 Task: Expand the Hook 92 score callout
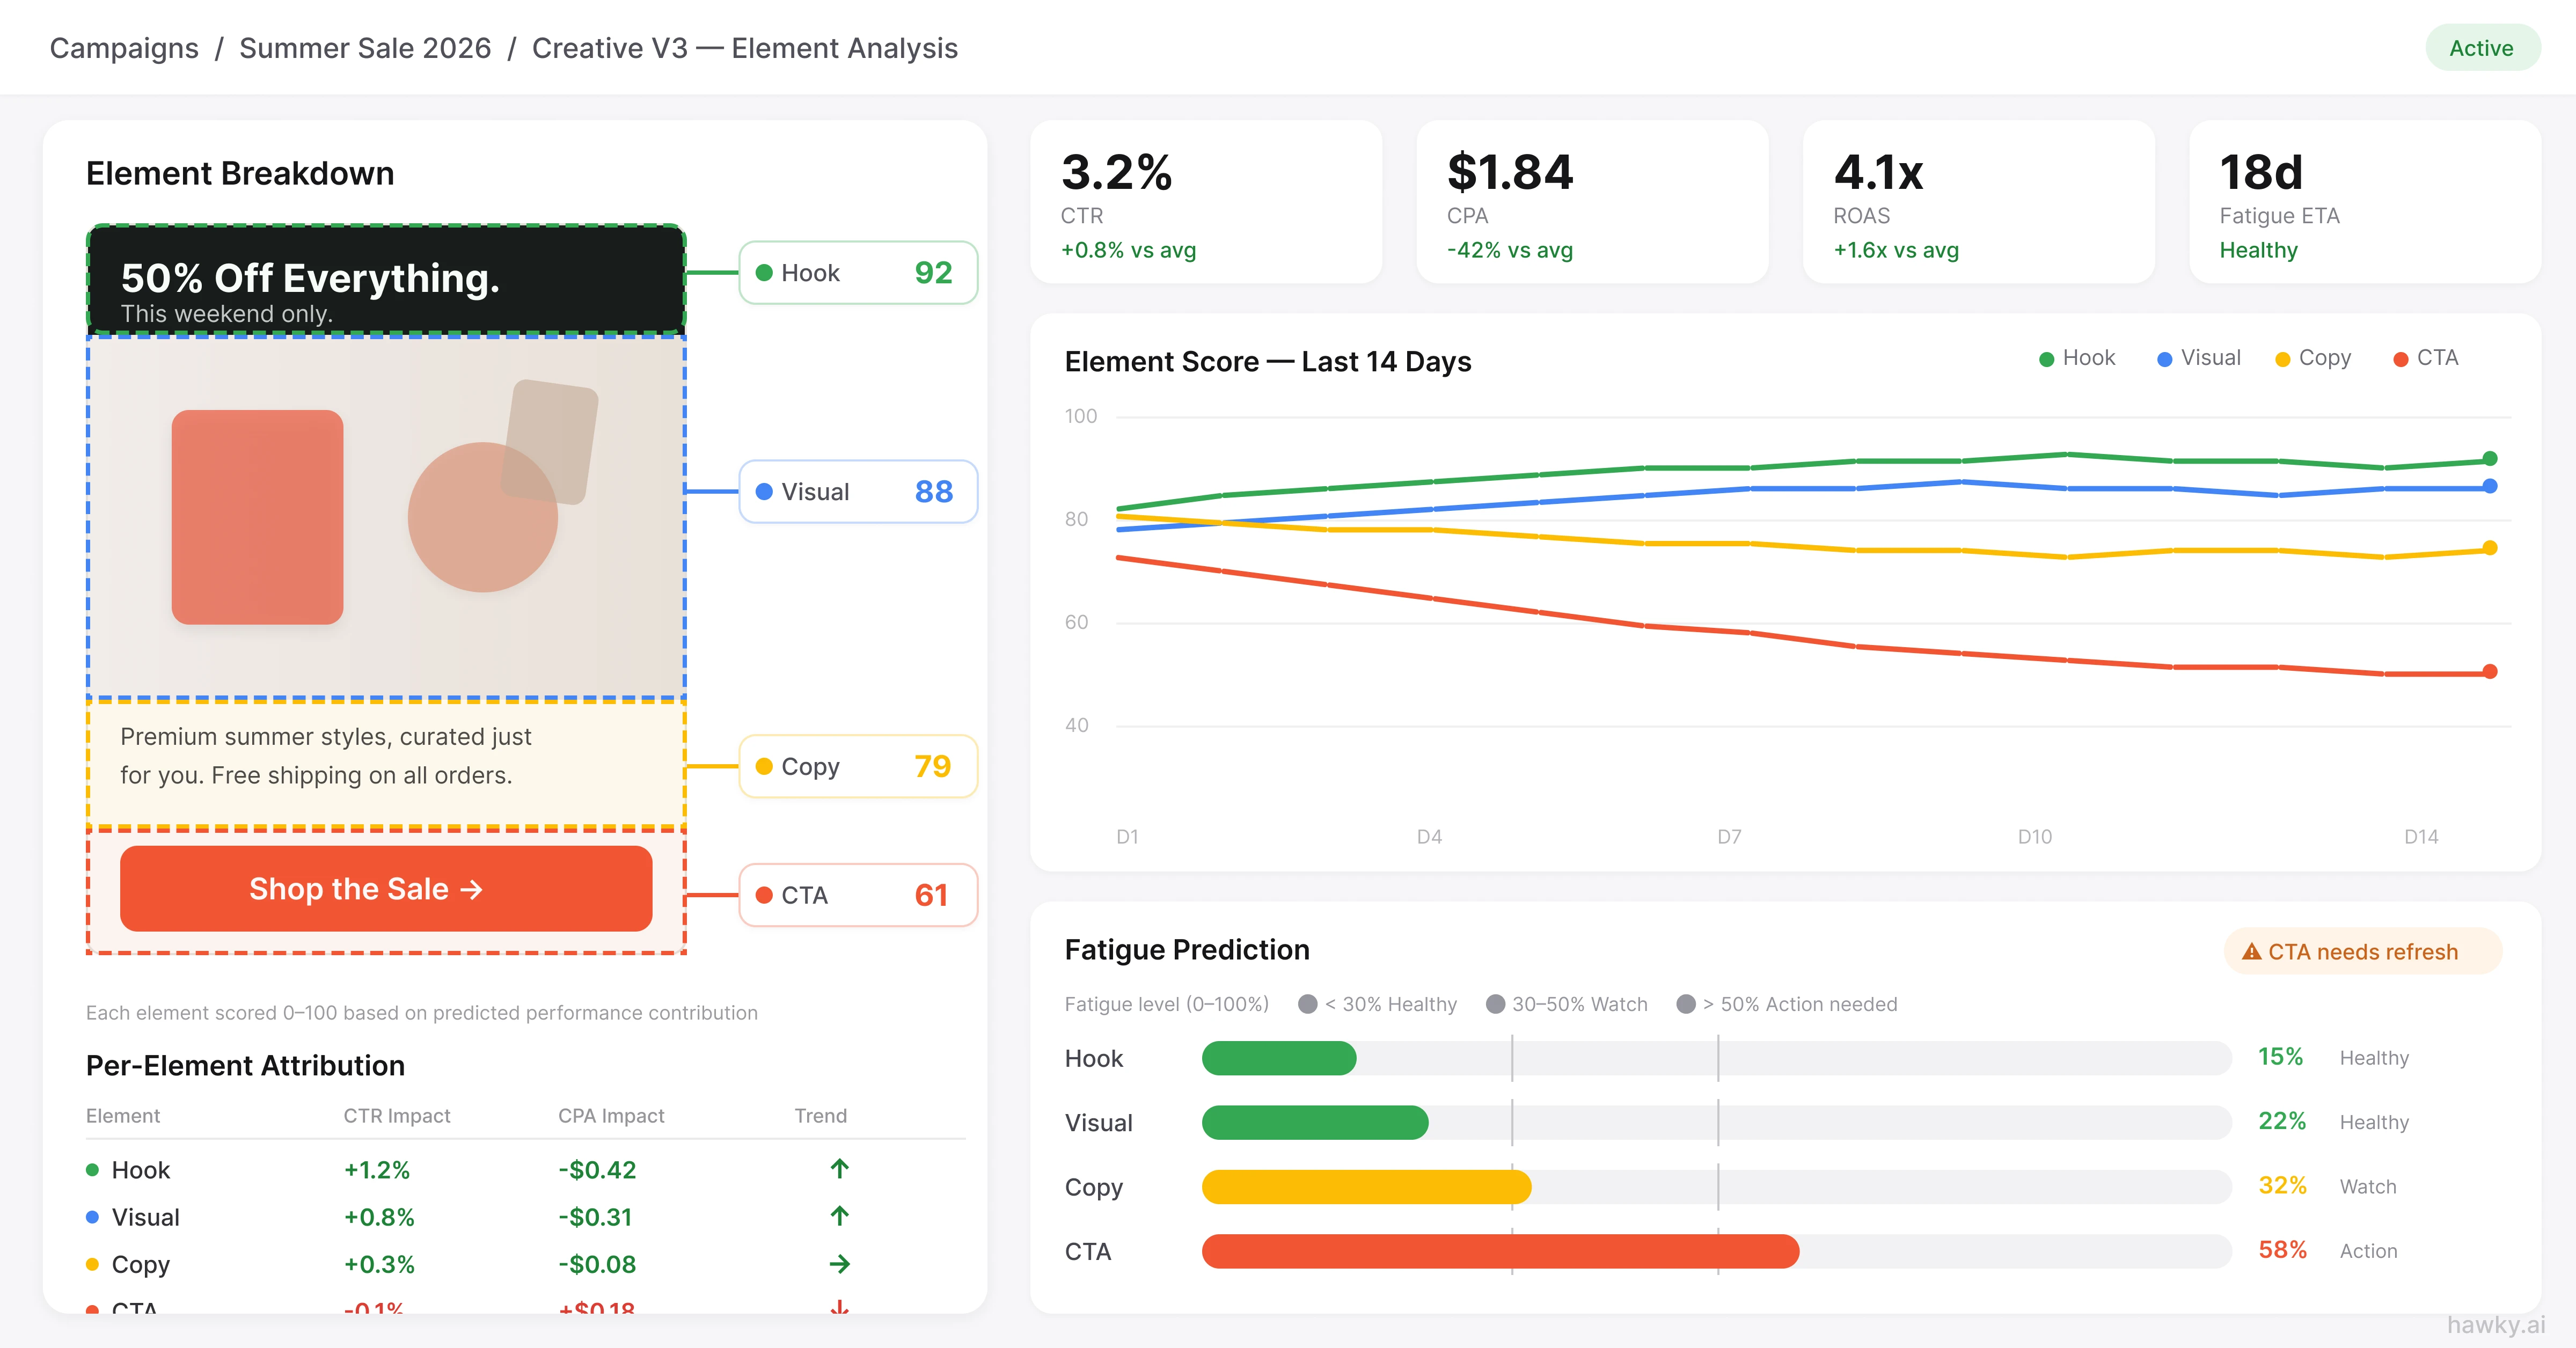click(x=857, y=272)
